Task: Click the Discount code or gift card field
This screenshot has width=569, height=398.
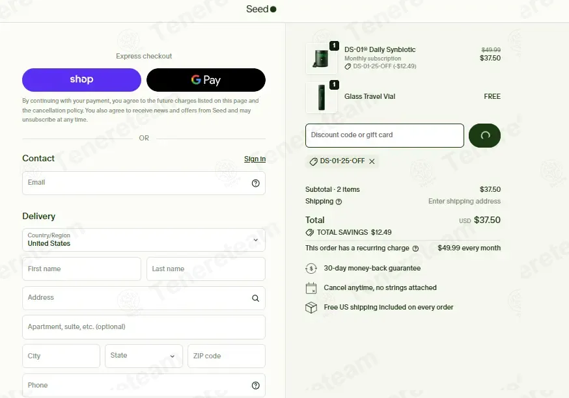Action: [385, 135]
